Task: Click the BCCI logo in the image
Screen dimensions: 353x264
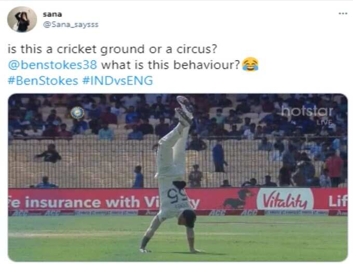Action: click(77, 113)
